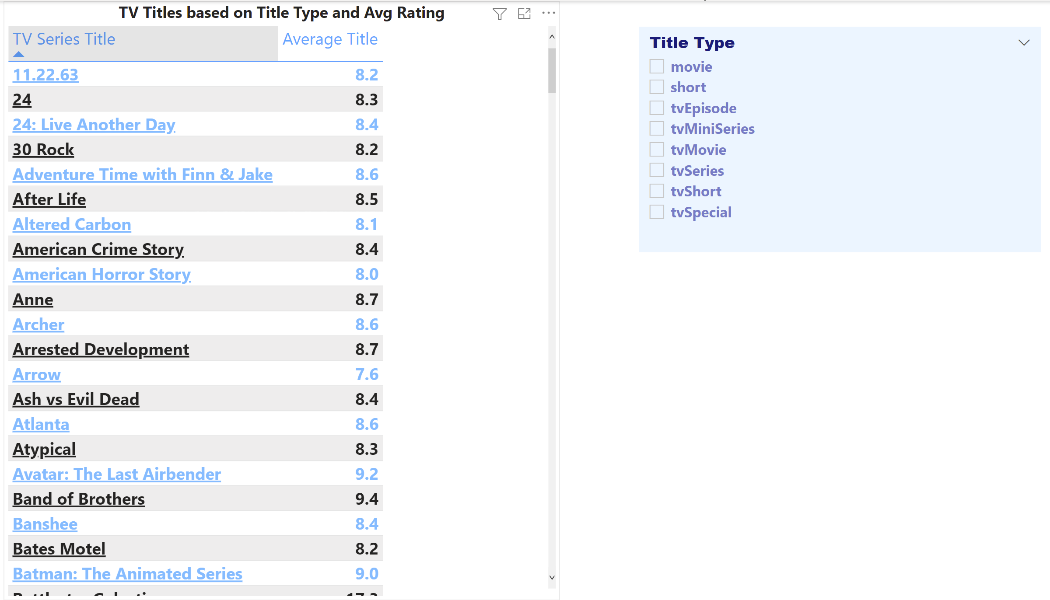Viewport: 1050px width, 600px height.
Task: Select the tvEpisode checkbox
Action: [x=657, y=108]
